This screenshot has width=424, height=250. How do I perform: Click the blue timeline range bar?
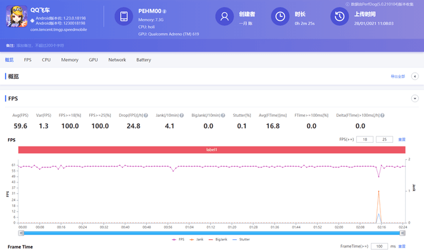(212, 233)
